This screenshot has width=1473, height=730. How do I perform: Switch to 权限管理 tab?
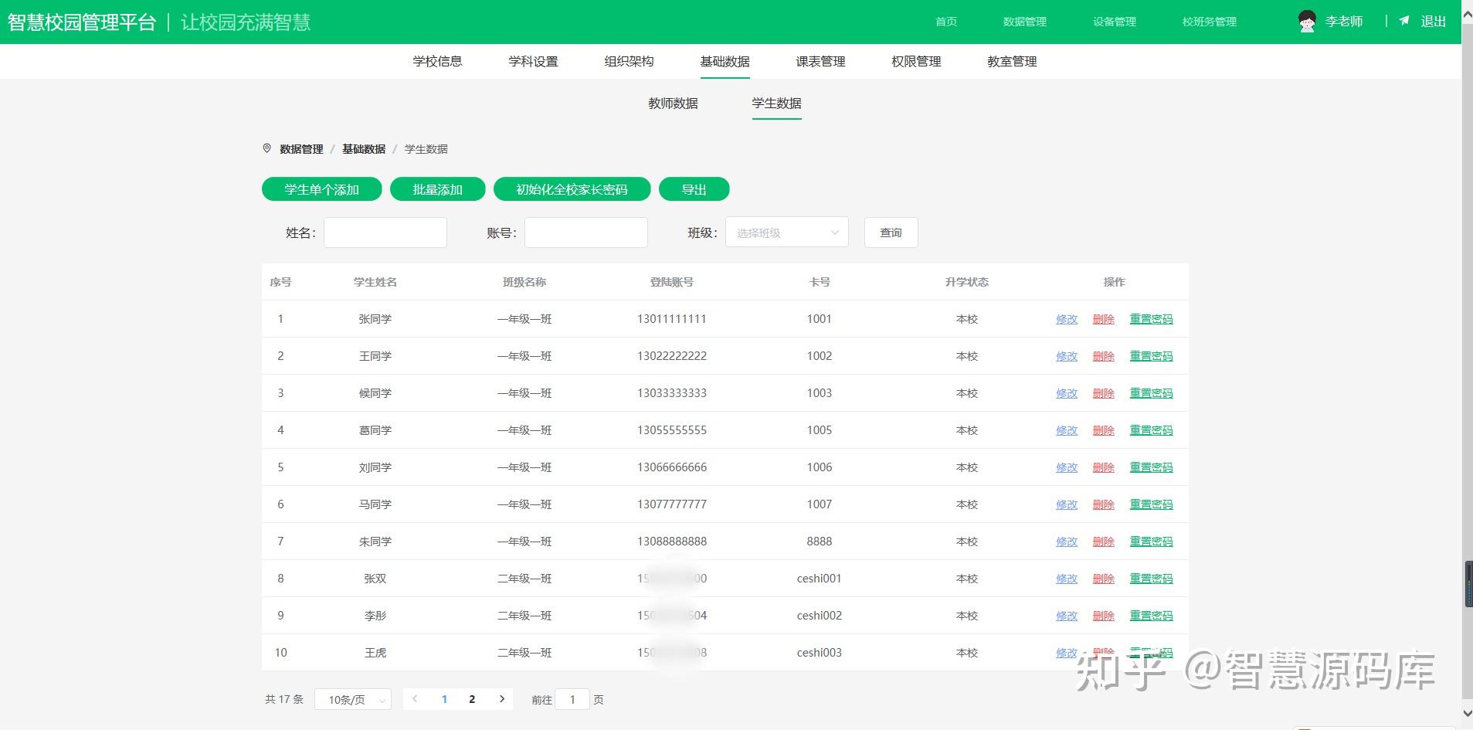916,61
